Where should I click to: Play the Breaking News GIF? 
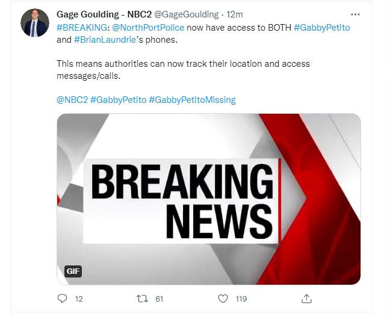(208, 199)
